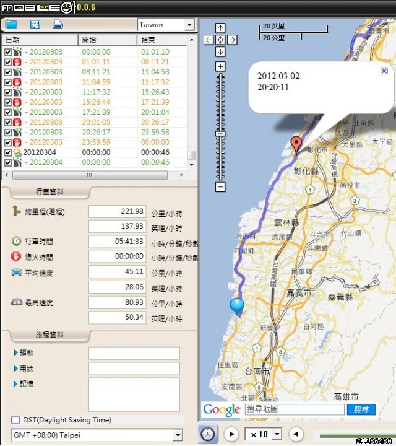This screenshot has height=446, width=396.
Task: Click the save floppy disk icon
Action: 35,24
